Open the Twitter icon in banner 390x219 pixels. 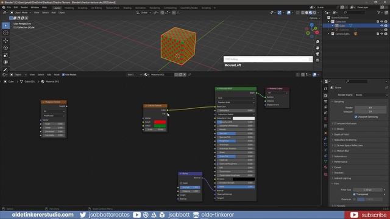tap(83, 215)
